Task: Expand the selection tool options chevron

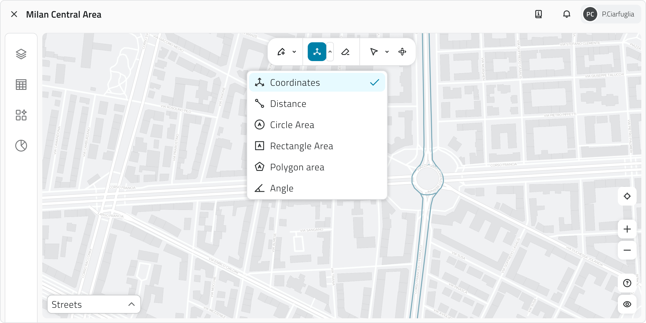Action: pyautogui.click(x=387, y=52)
